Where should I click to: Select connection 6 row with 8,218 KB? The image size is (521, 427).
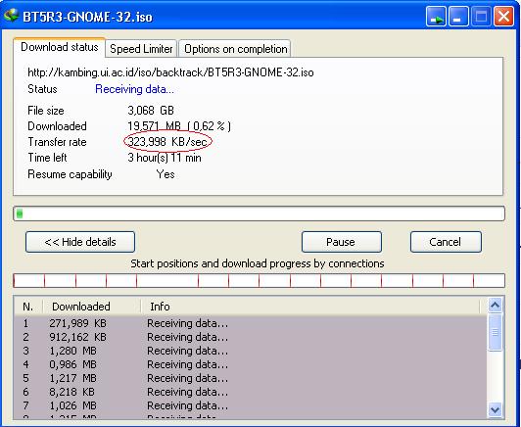click(x=250, y=392)
